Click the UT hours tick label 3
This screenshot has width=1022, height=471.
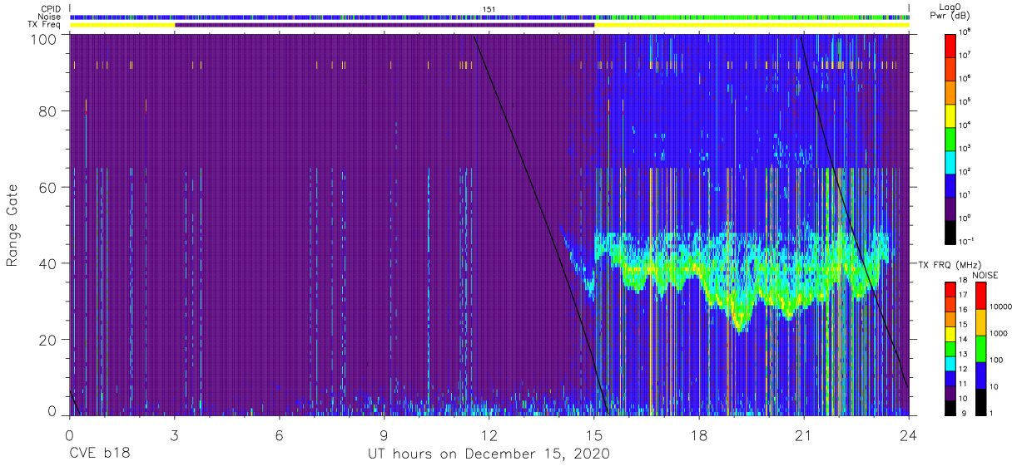tap(175, 434)
